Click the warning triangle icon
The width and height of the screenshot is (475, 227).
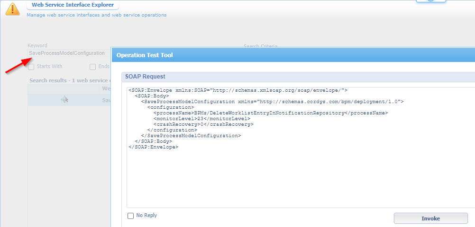pyautogui.click(x=14, y=8)
